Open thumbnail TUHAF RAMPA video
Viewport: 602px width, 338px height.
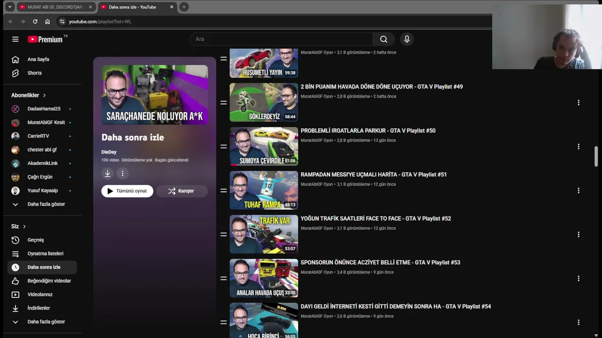click(x=264, y=190)
